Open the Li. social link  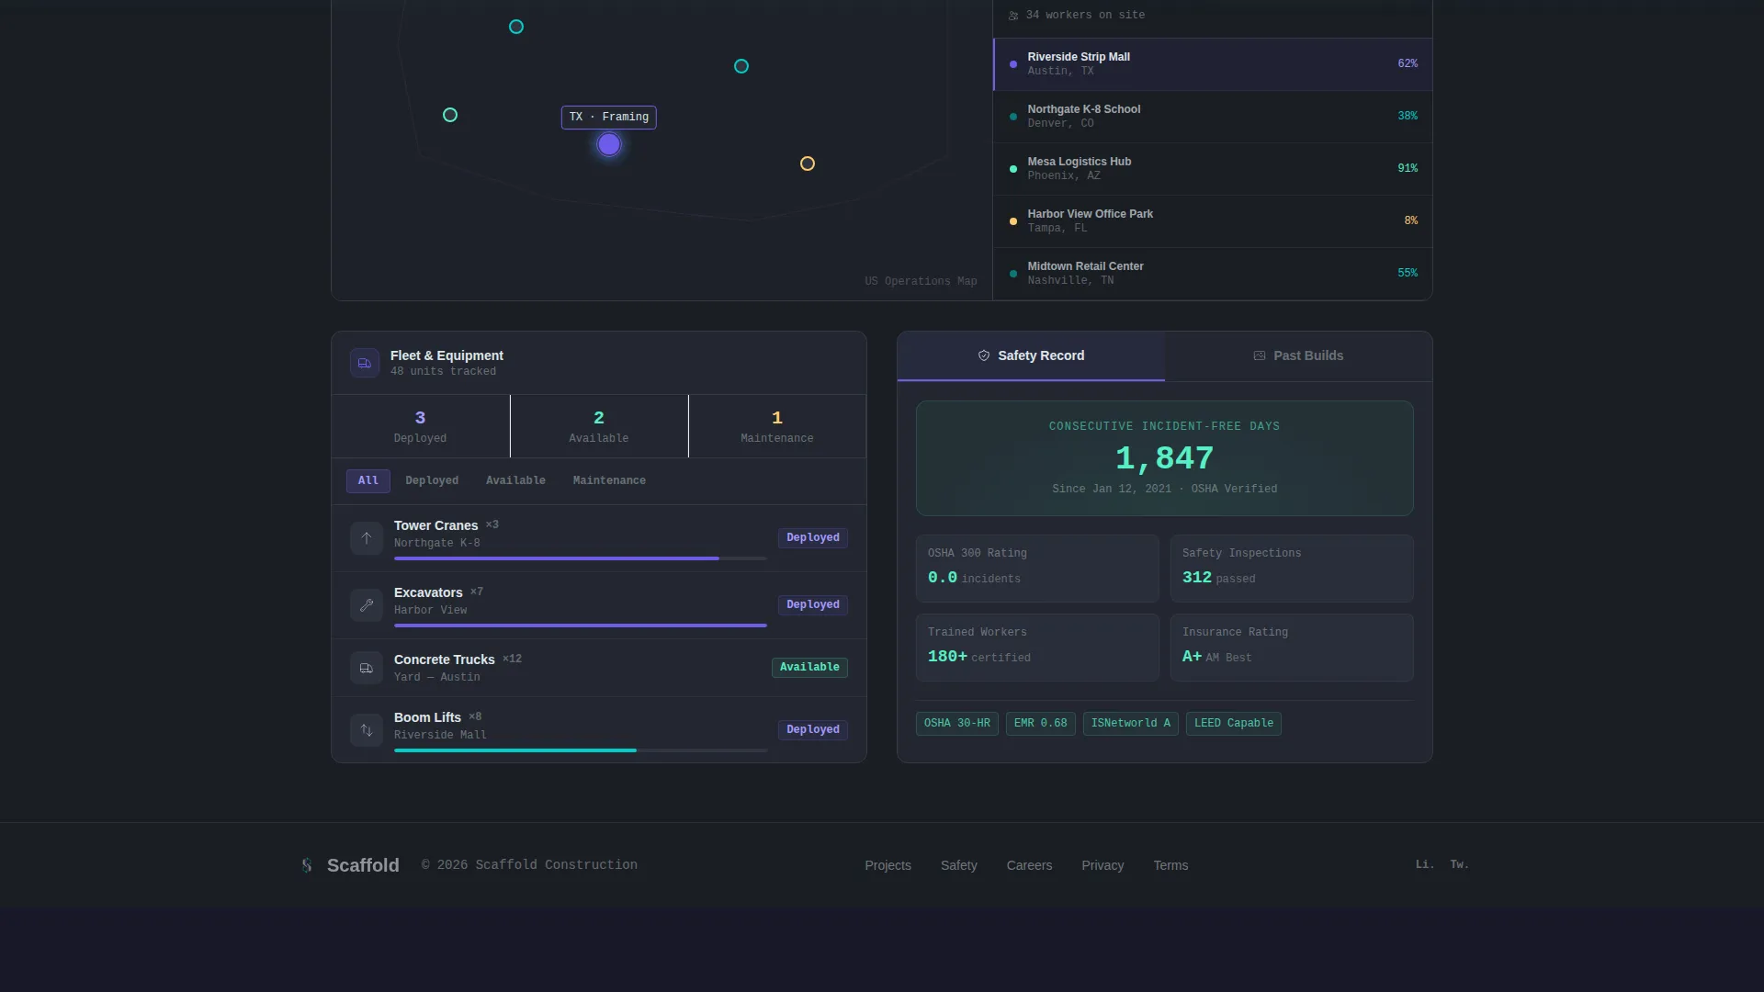[x=1424, y=864]
